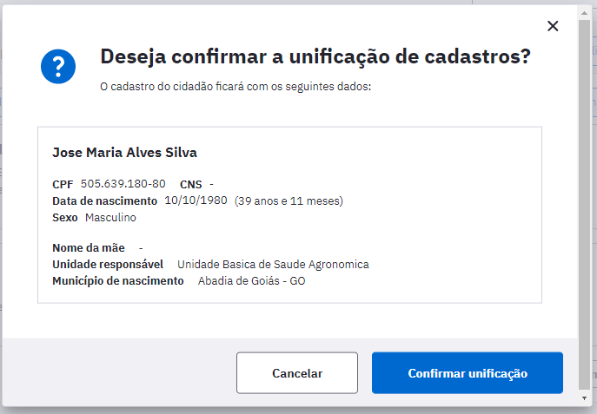Click the blue question mark icon

tap(58, 67)
